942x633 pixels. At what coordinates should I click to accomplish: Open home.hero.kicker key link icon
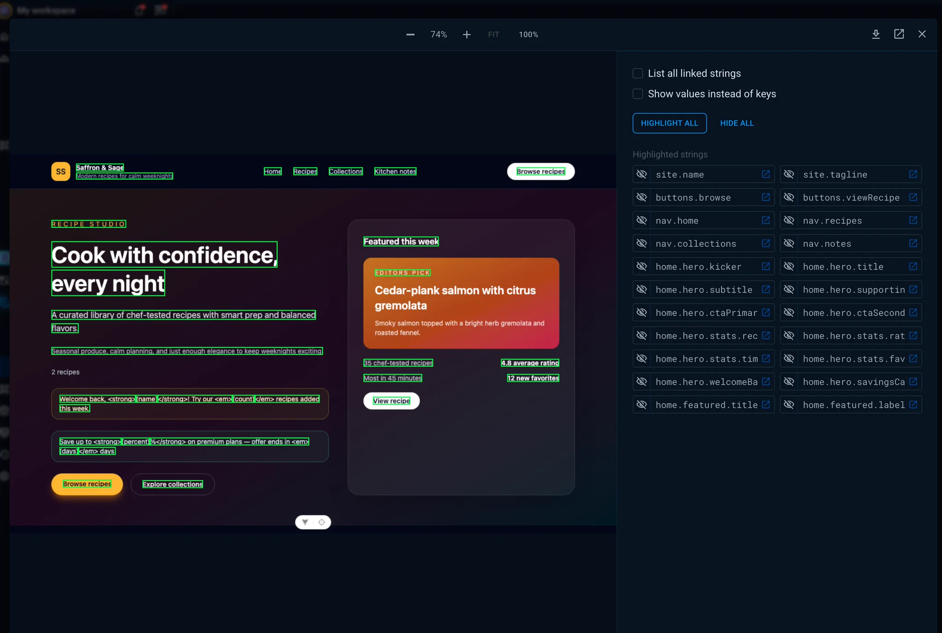[766, 266]
